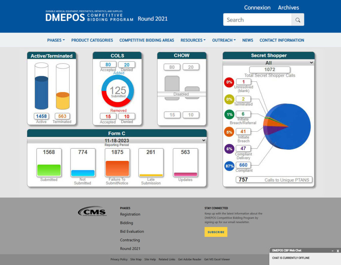
Task: Click the 41 Initiate Breach count box
Action: coord(243,131)
